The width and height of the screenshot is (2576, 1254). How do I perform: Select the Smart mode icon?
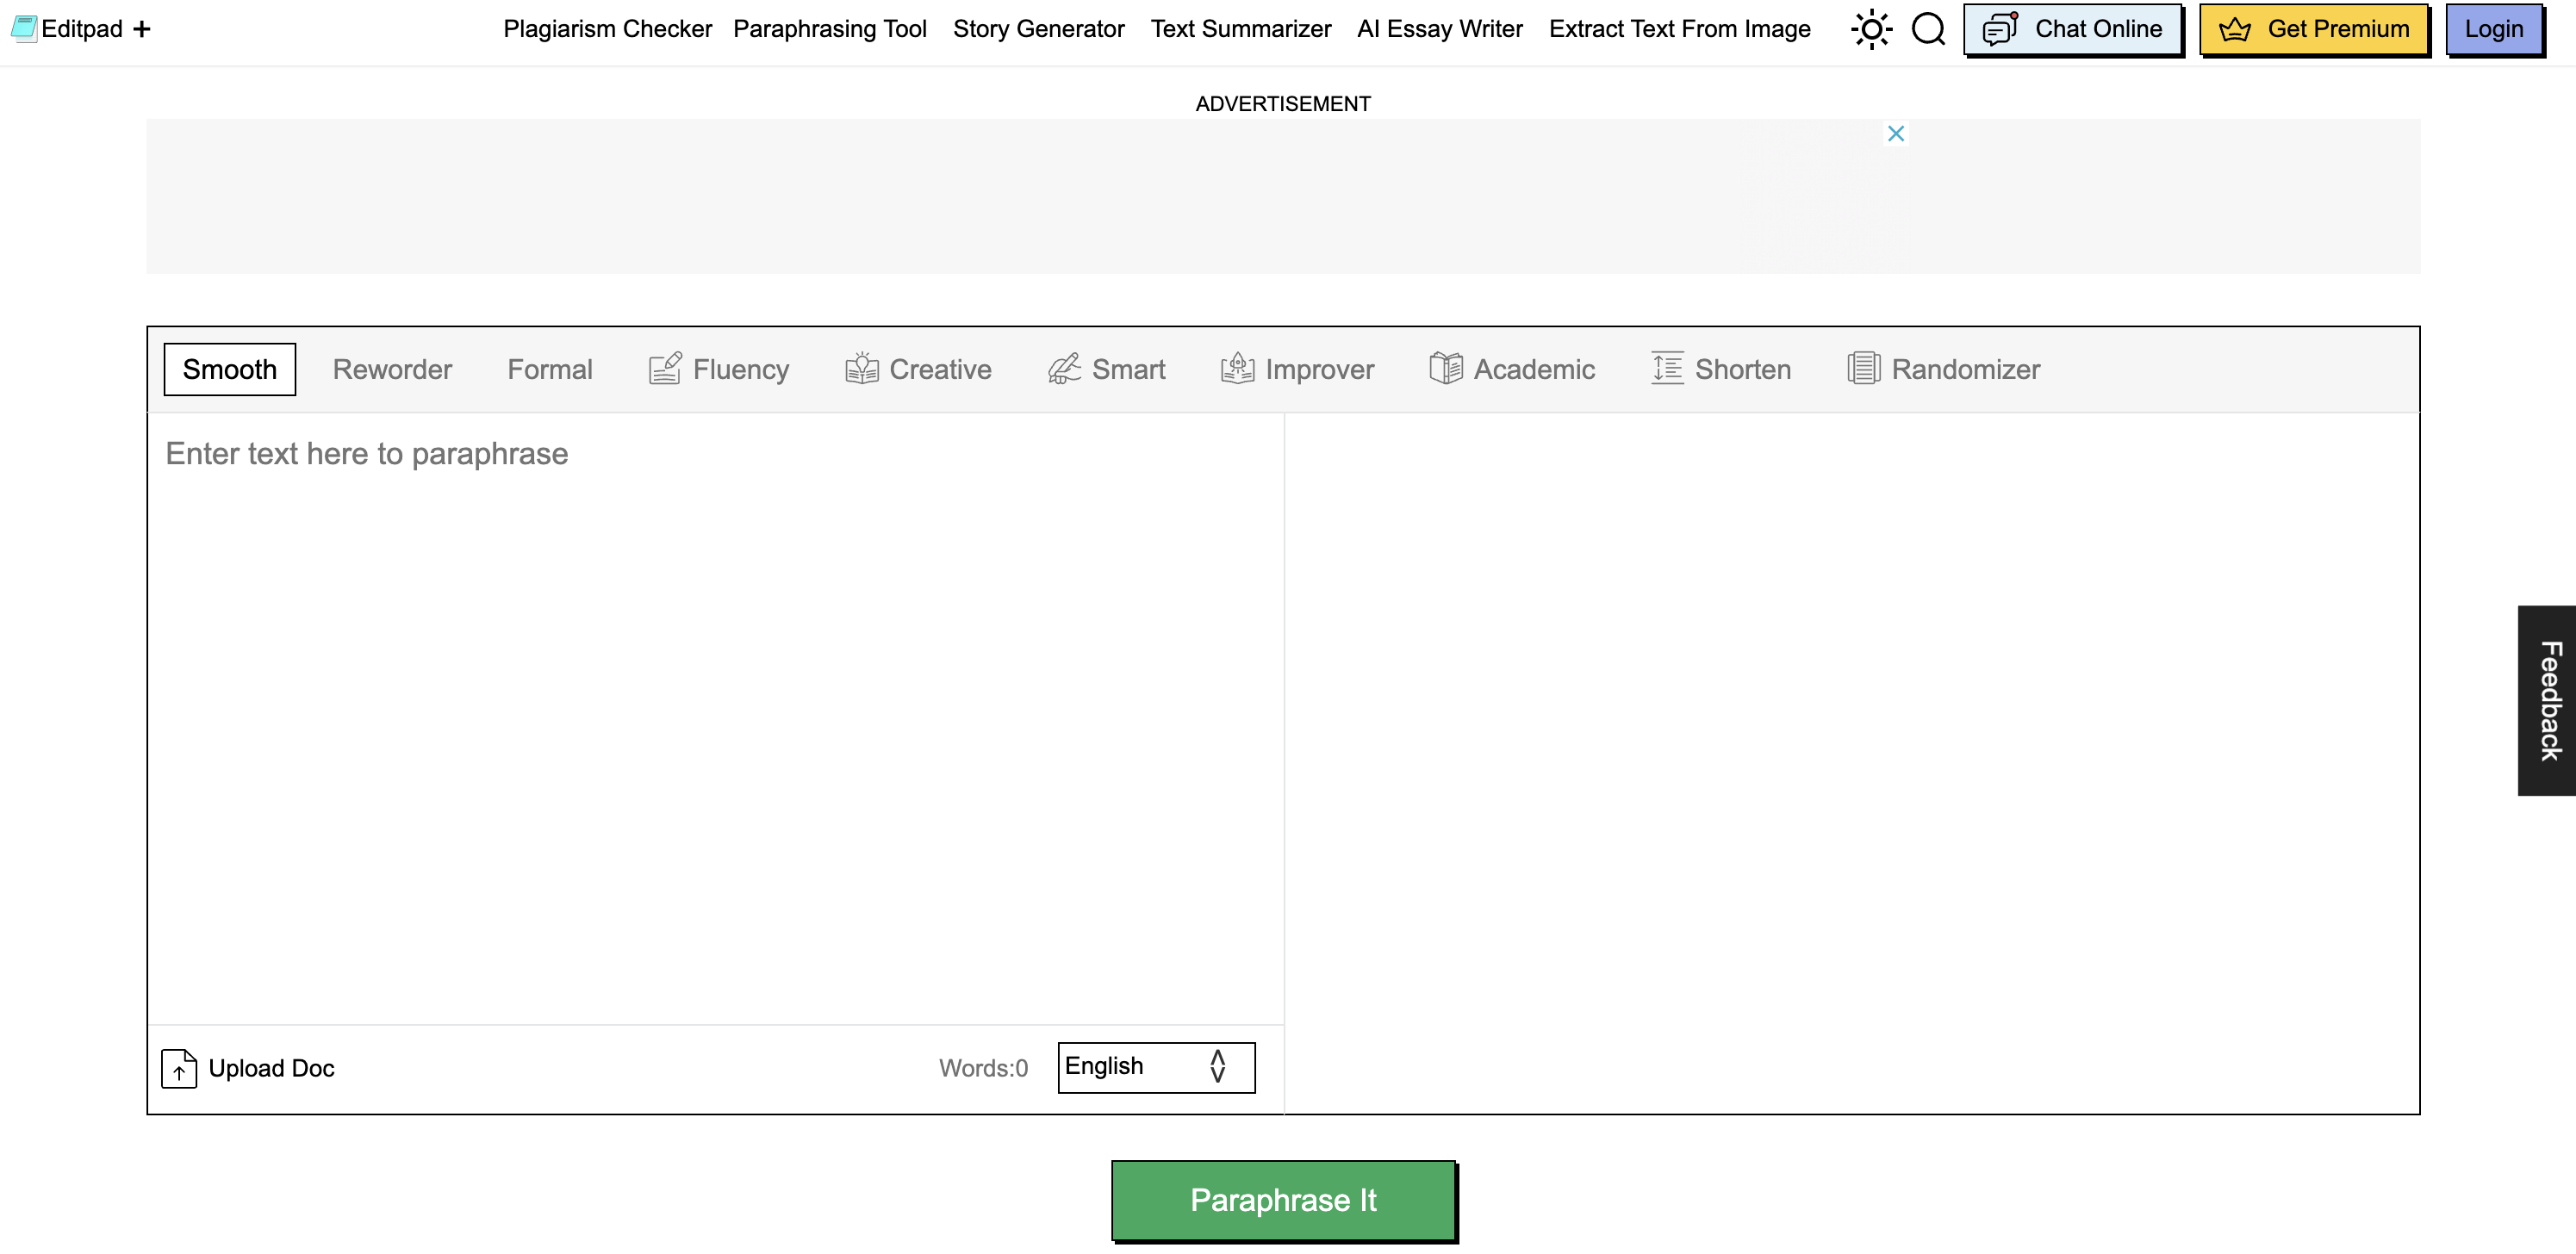(1064, 369)
